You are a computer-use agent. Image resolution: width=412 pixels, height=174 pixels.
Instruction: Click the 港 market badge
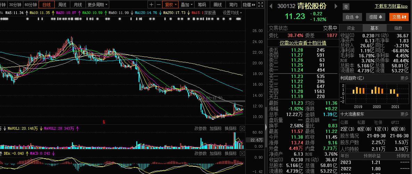[x=346, y=7]
